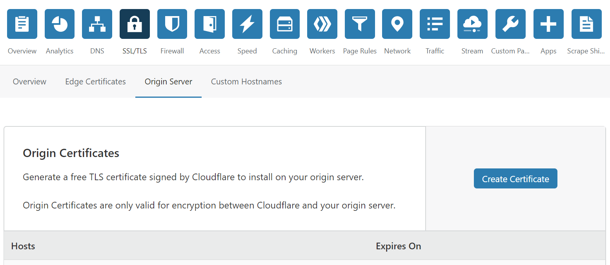Click the Network text label
The height and width of the screenshot is (265, 610).
point(397,51)
